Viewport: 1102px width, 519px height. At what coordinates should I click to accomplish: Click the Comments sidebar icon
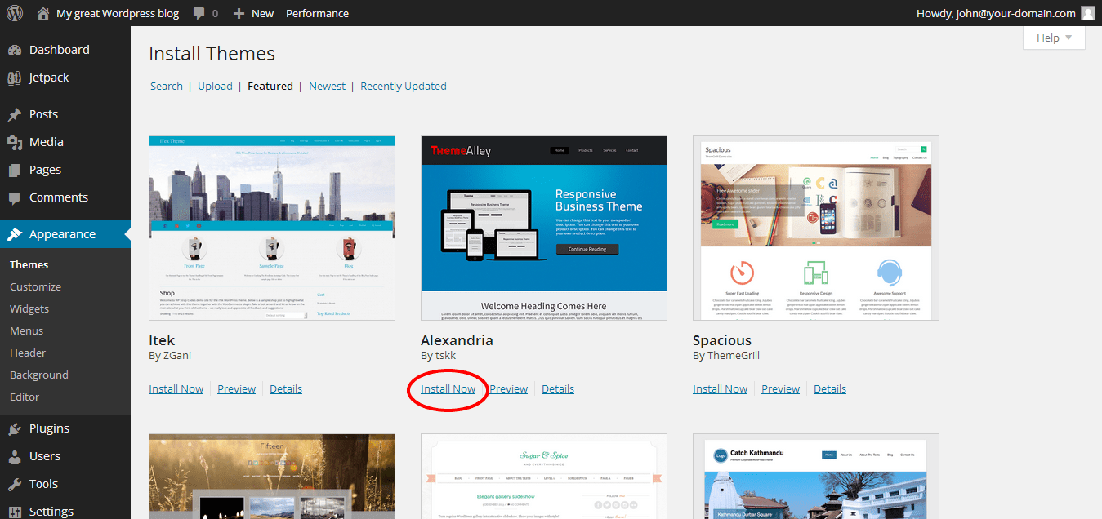[x=15, y=197]
